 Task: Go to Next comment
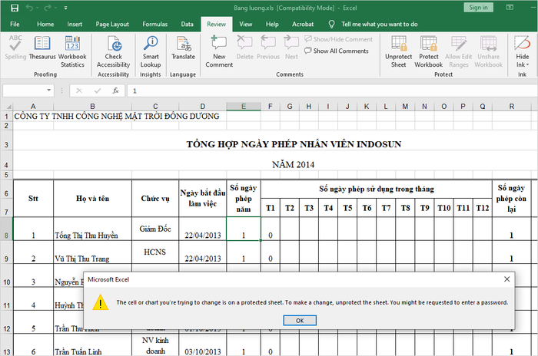(291, 48)
